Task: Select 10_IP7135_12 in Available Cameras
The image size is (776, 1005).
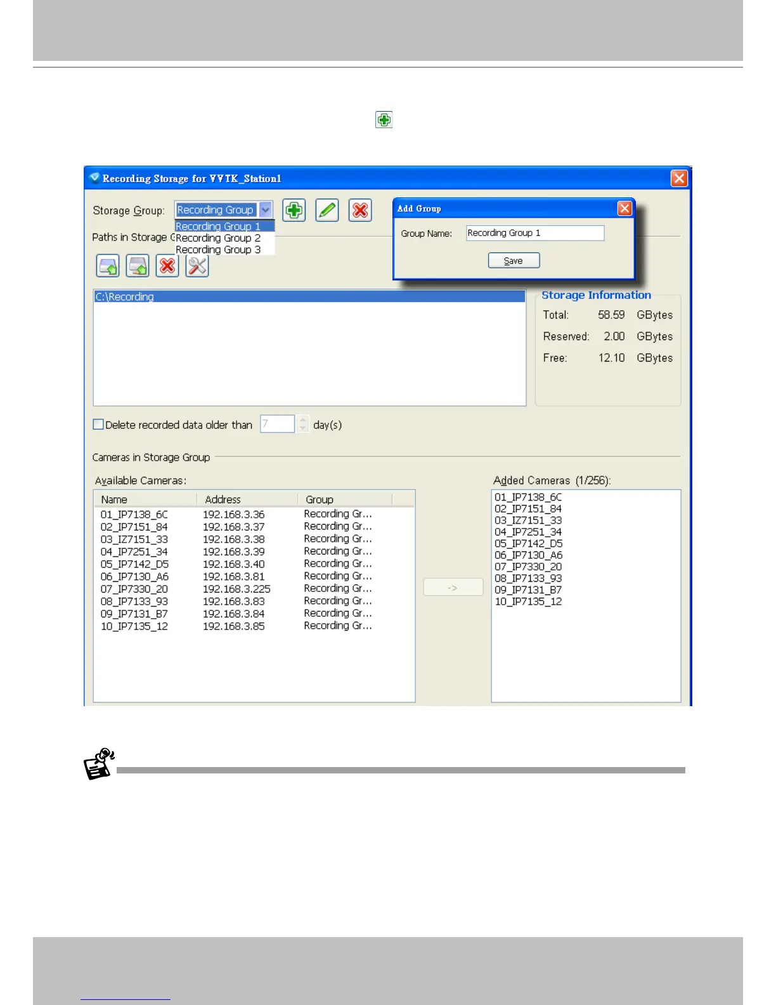Action: [254, 626]
